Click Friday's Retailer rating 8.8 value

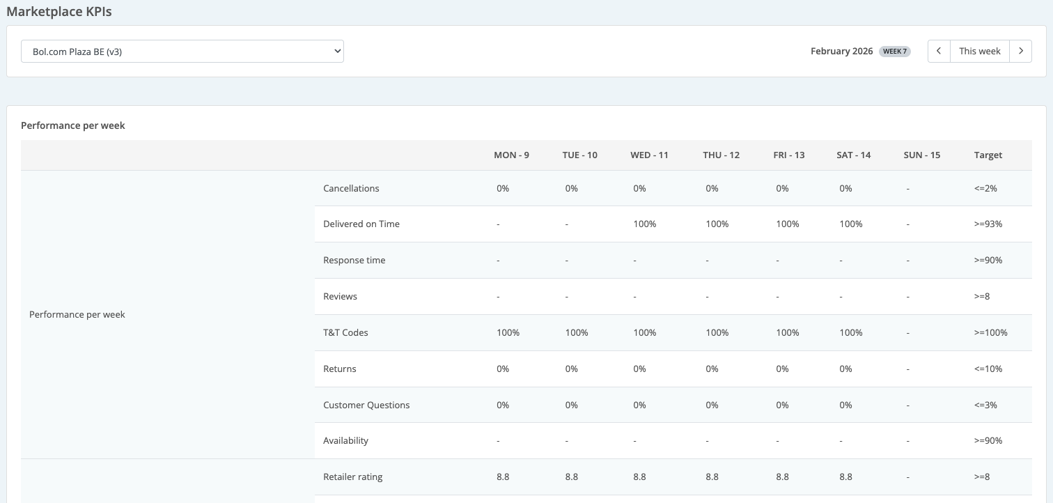(782, 477)
